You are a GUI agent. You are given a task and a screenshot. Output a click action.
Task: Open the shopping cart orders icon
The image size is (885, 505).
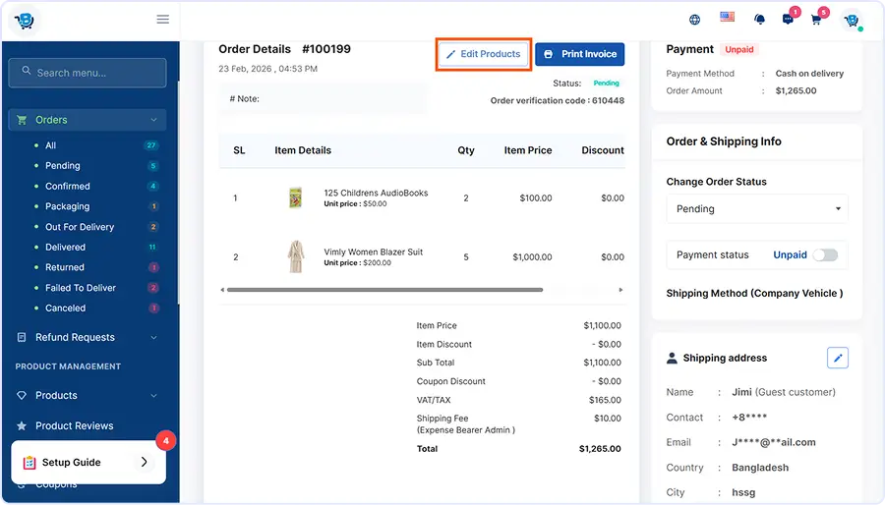(816, 20)
